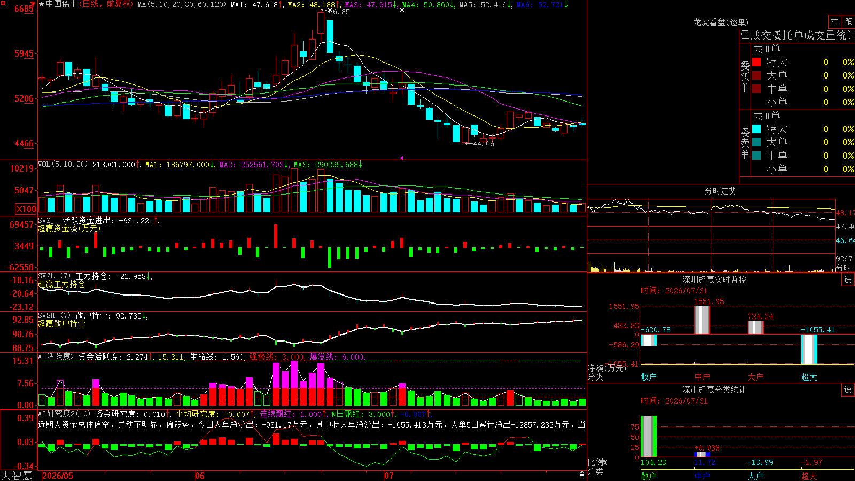Click the 中国稀土 stock name

(61, 4)
